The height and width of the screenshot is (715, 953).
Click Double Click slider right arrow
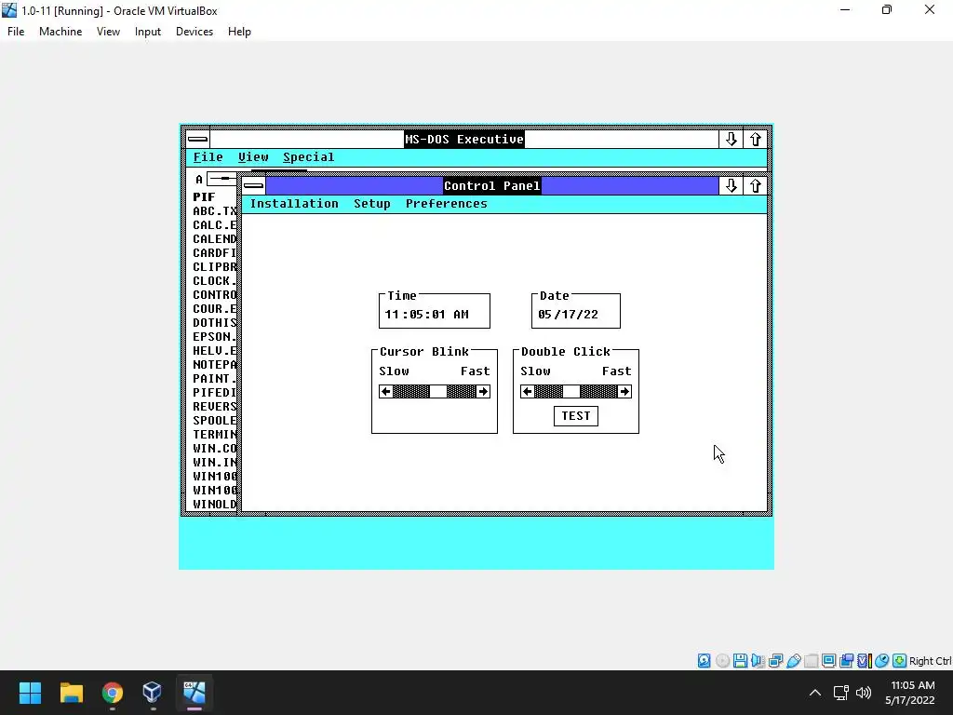tap(624, 392)
